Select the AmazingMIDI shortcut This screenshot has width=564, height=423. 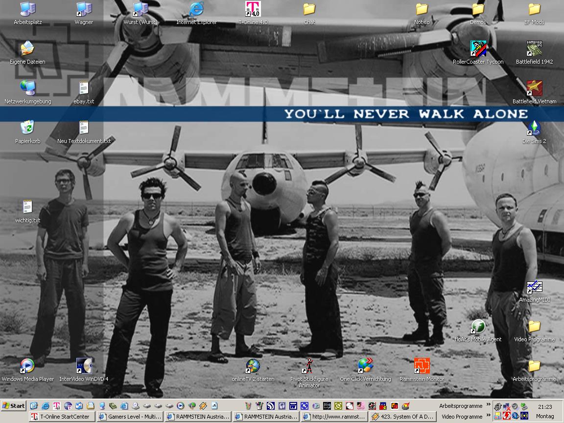pos(534,291)
